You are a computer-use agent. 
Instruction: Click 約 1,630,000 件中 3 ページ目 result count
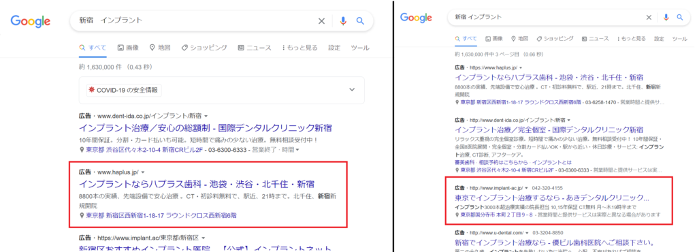(499, 54)
